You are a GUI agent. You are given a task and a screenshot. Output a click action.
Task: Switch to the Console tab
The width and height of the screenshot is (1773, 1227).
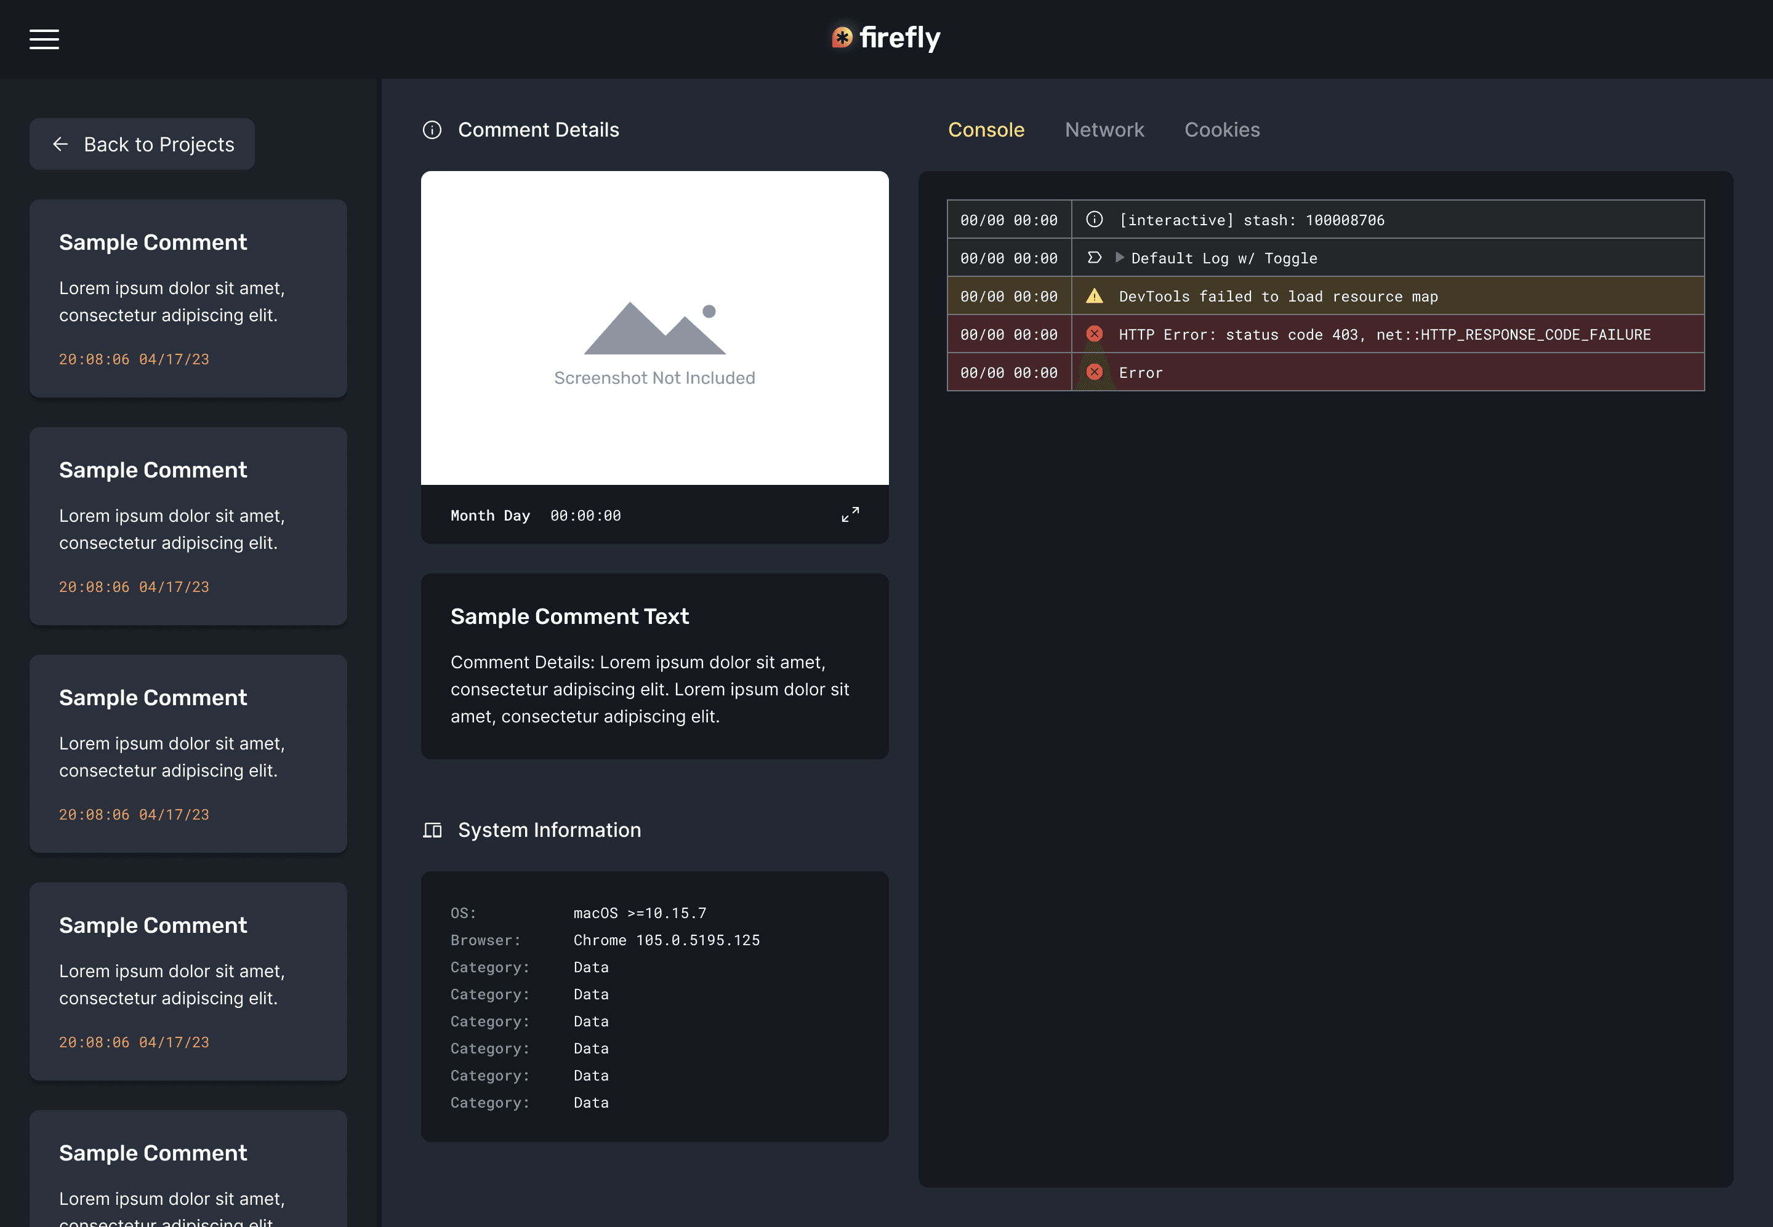[x=986, y=130]
